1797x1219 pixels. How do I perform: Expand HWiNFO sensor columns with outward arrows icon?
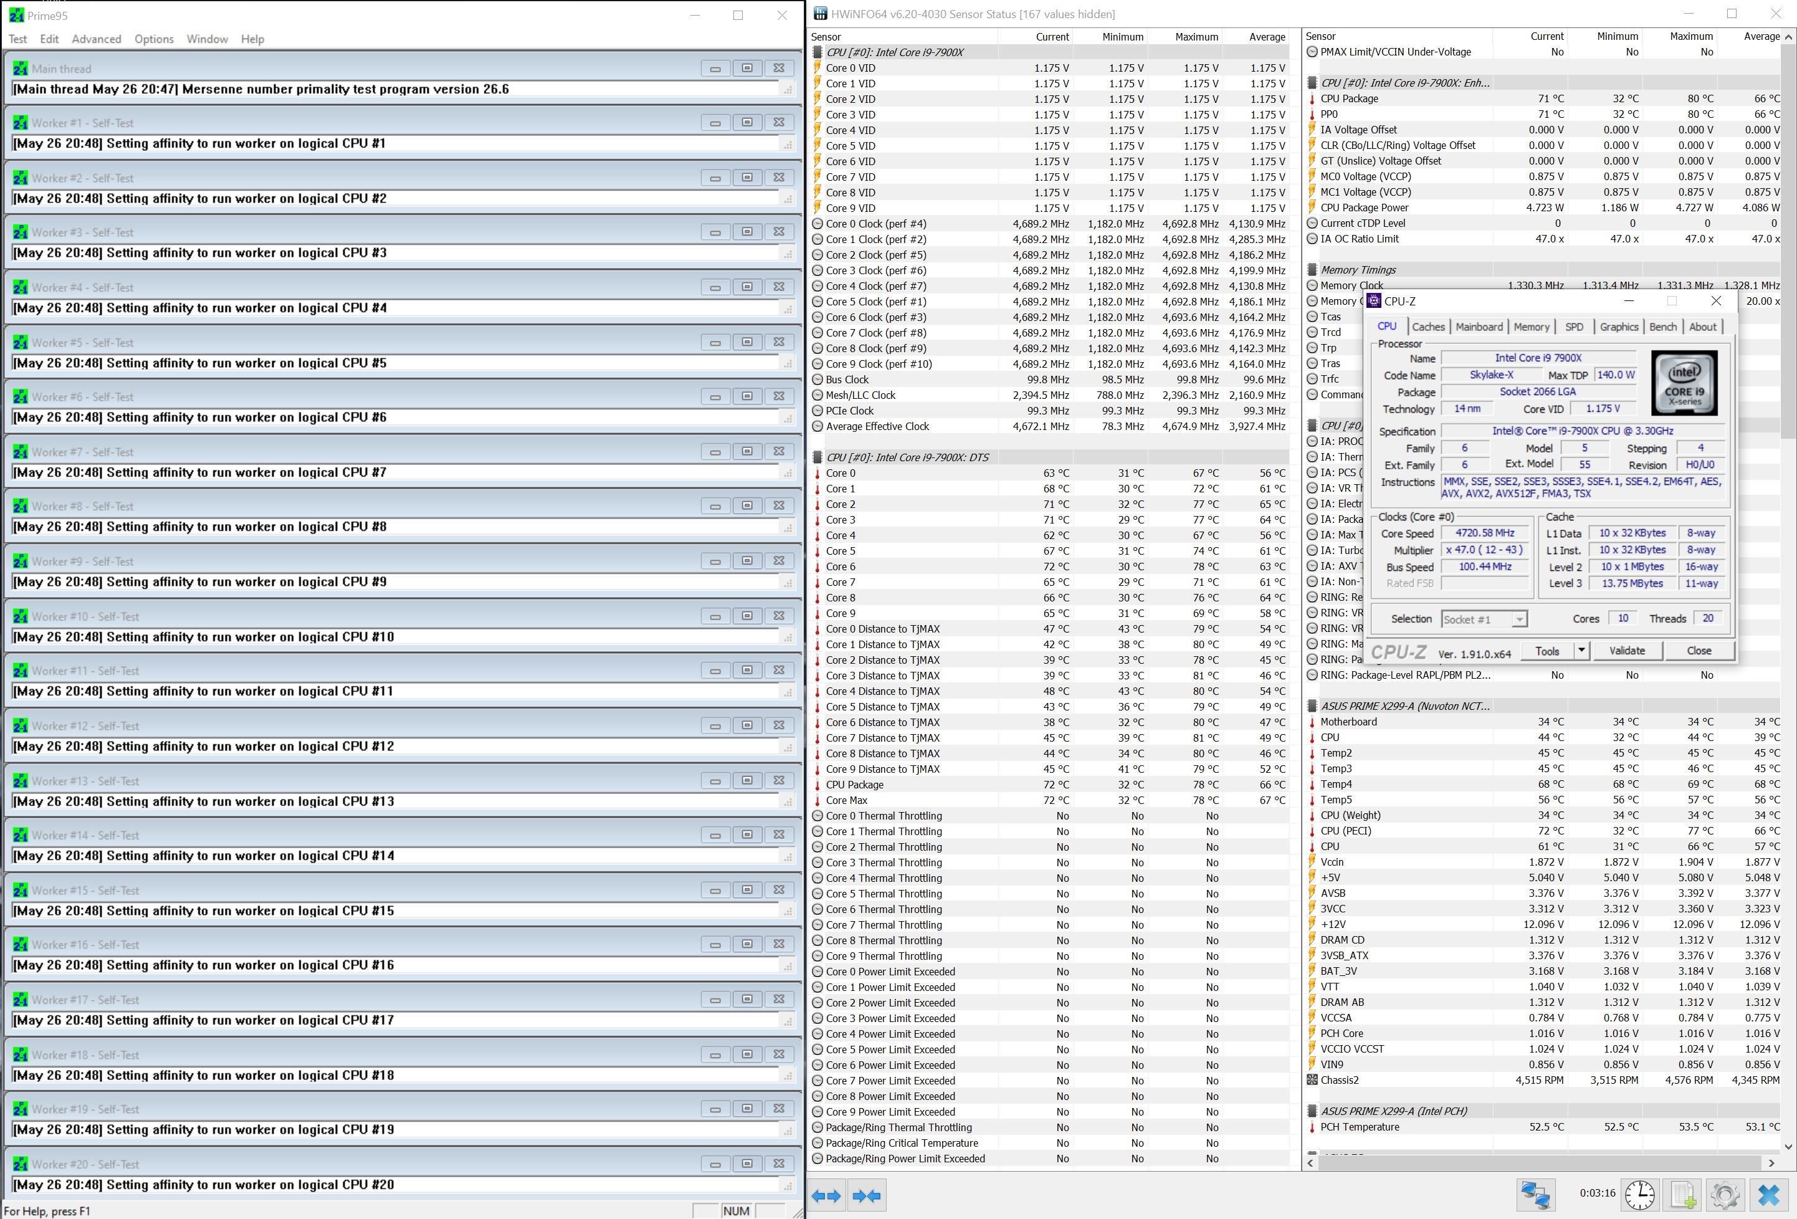(x=826, y=1196)
